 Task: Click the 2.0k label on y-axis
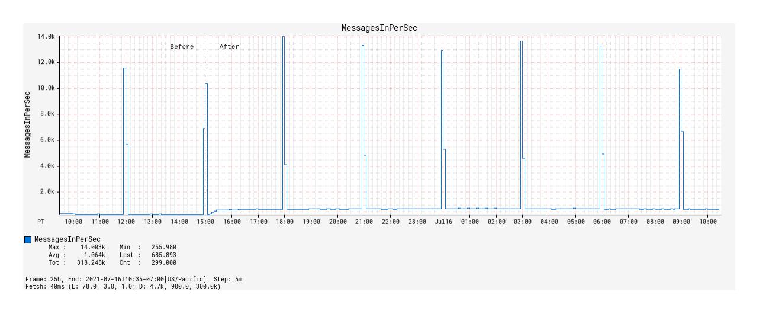coord(46,192)
